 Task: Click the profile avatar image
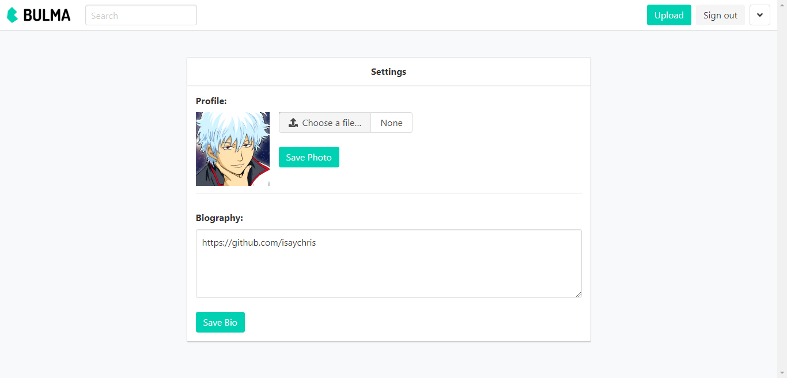(x=233, y=149)
